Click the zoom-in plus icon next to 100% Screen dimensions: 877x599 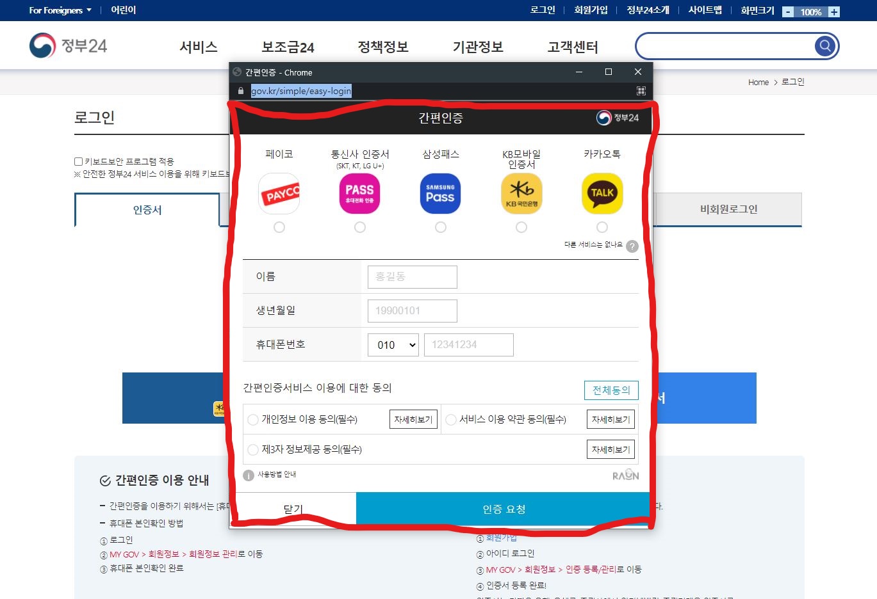[833, 12]
